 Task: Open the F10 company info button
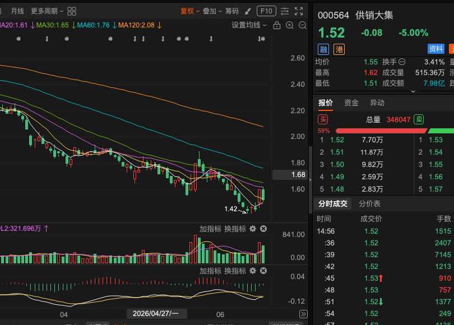pyautogui.click(x=266, y=11)
